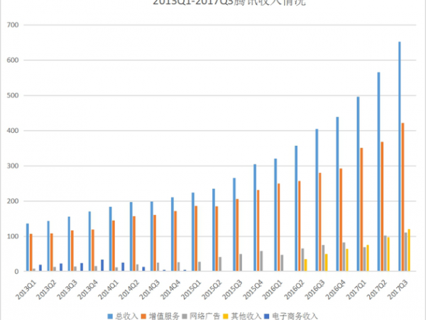The width and height of the screenshot is (426, 320).
Task: Click the orange value-added bar for 2014Q2
Action: point(134,243)
